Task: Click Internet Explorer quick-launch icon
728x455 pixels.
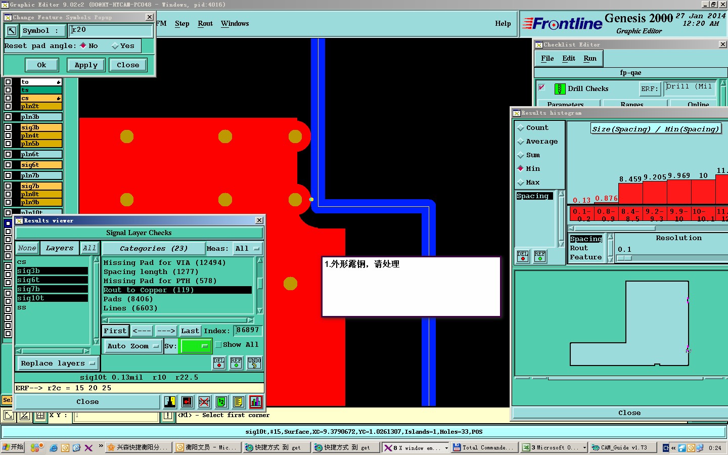Action: click(54, 448)
